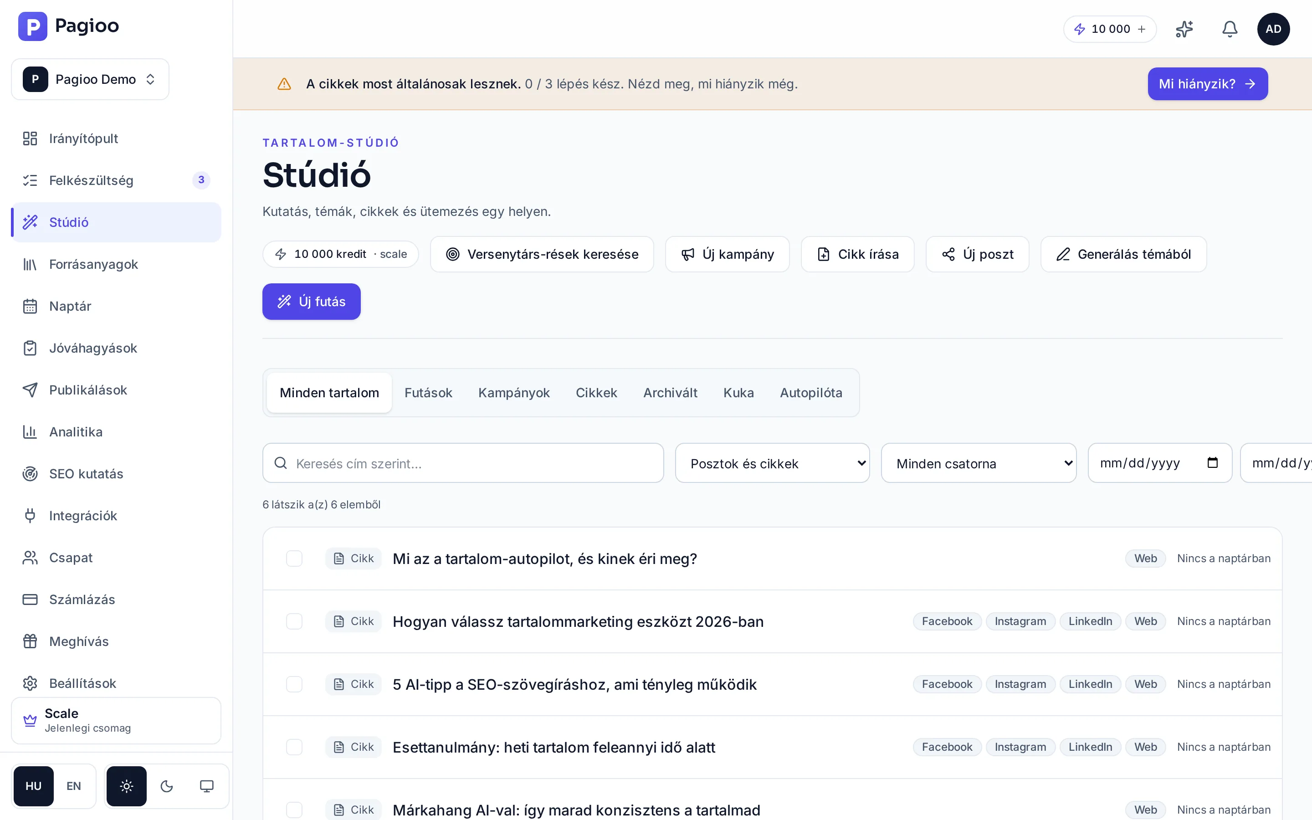The image size is (1312, 820).
Task: Click the Felkészültség checklist icon
Action: click(x=30, y=180)
